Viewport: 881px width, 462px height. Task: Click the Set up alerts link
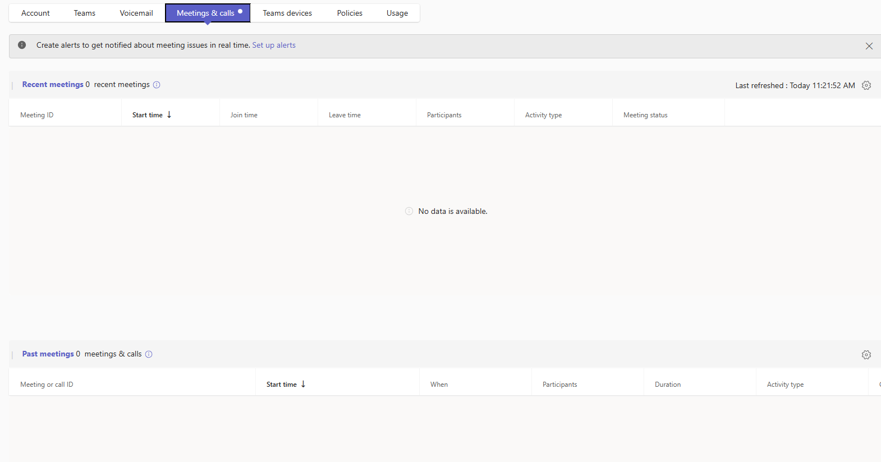(x=274, y=45)
